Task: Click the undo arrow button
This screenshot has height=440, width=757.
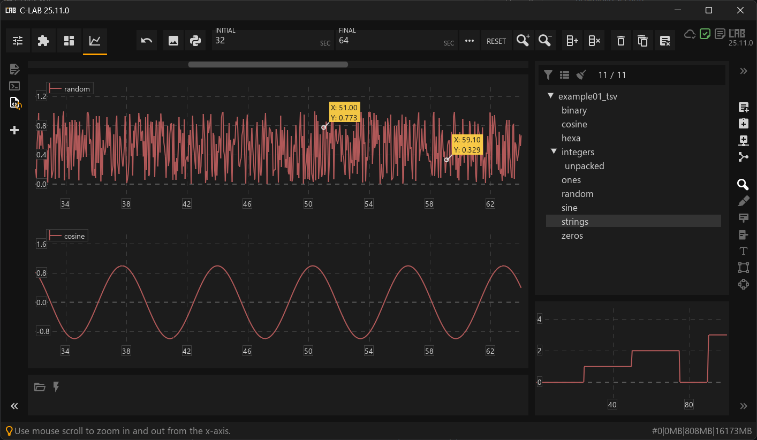Action: coord(147,41)
